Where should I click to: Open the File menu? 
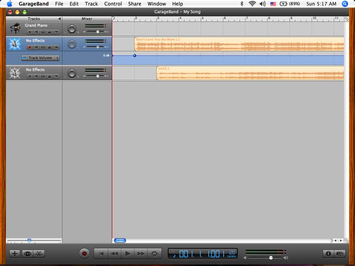click(59, 4)
